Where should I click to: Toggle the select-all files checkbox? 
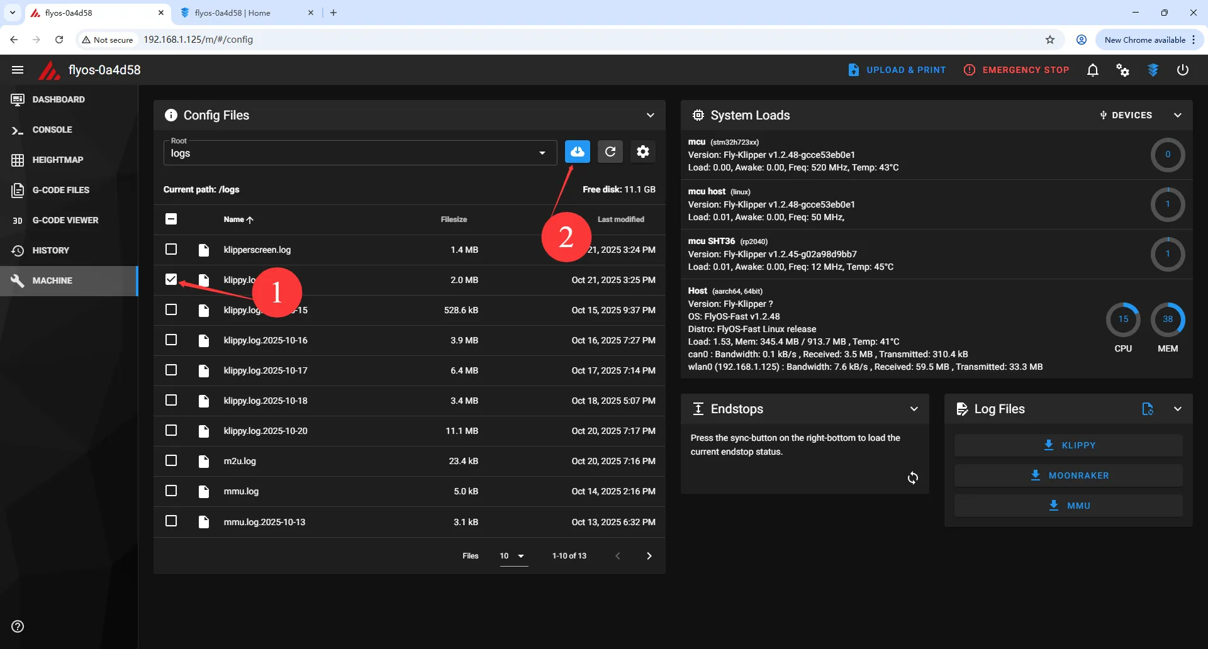tap(171, 219)
